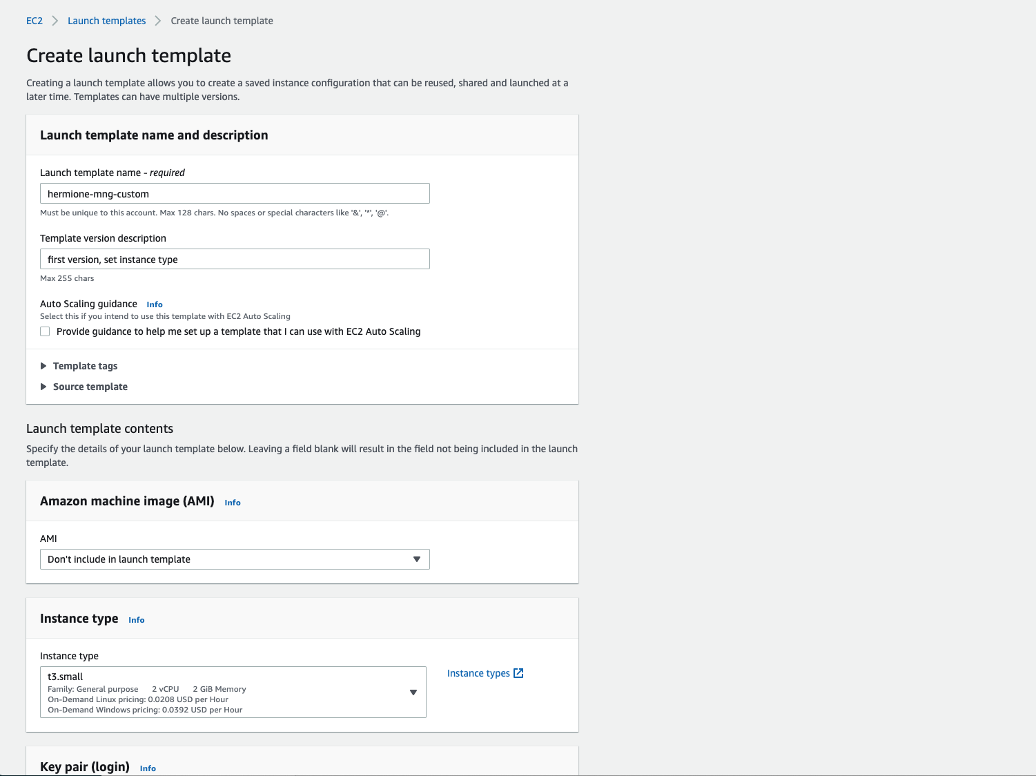Click the Template version description field
Image resolution: width=1036 pixels, height=776 pixels.
(235, 259)
